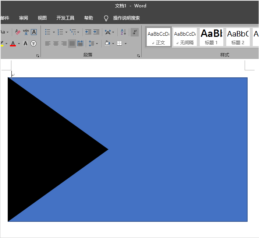Open font color dropdown arrow

click(x=19, y=44)
